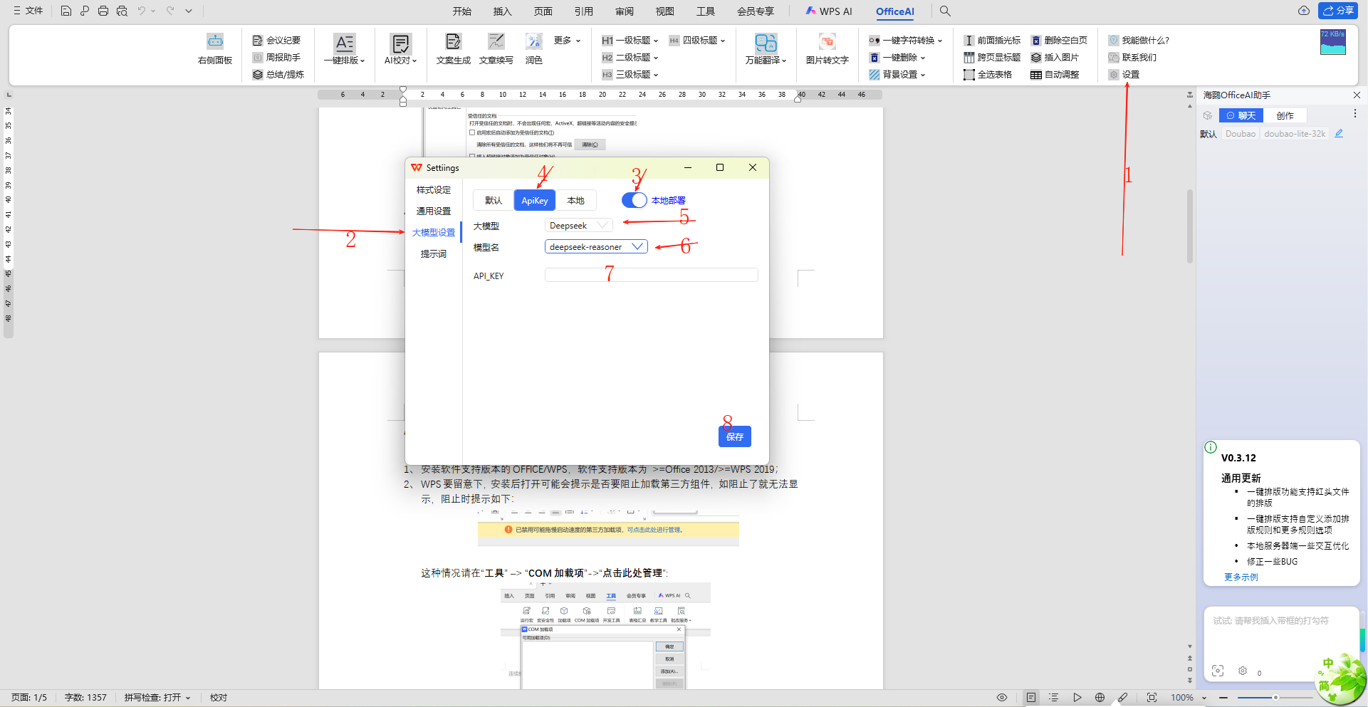
Task: Click 自动调整 auto adjust tool
Action: click(x=1055, y=75)
